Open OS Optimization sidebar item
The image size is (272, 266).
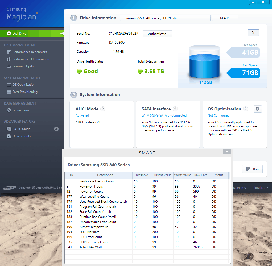point(24,85)
